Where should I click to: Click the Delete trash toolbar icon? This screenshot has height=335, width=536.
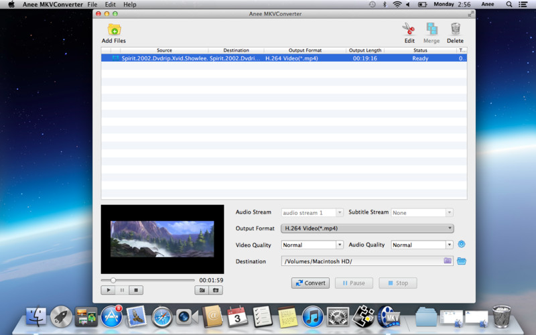[456, 29]
